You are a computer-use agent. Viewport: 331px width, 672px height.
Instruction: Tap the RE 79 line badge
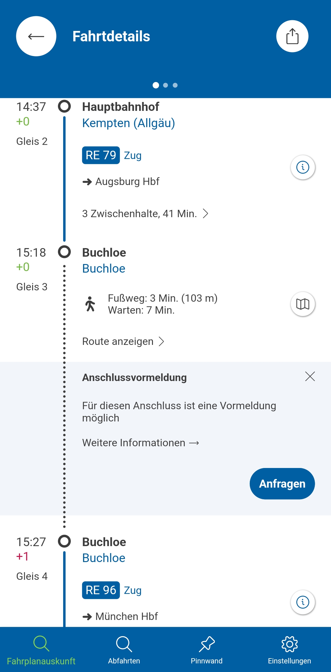coord(101,155)
